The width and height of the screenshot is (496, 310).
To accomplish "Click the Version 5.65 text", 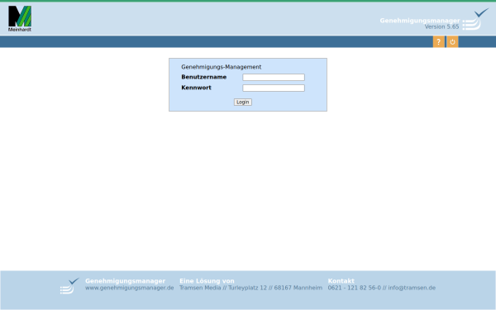I will [x=441, y=27].
